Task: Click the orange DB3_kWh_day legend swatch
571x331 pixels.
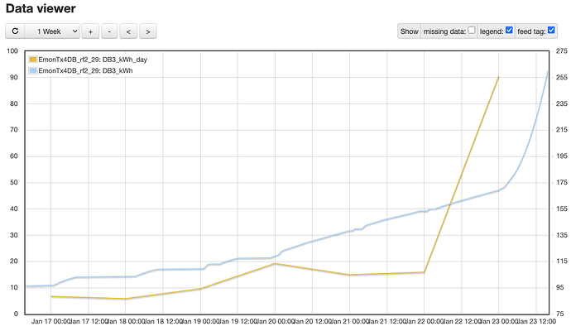Action: [32, 60]
